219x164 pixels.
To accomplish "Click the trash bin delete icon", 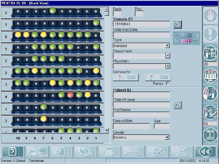I will pyautogui.click(x=109, y=152).
